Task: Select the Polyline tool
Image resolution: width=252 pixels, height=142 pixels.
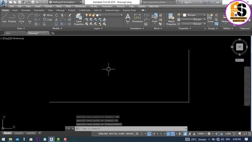Action: (12, 18)
